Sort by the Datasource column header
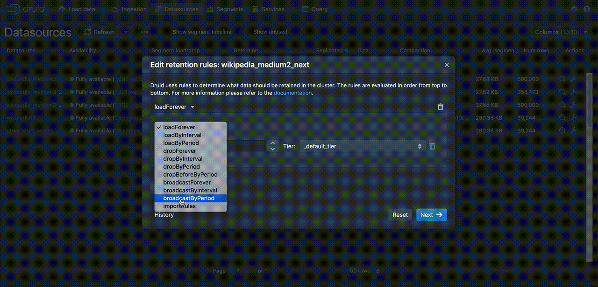Screen dimensions: 598x287 click(21, 50)
